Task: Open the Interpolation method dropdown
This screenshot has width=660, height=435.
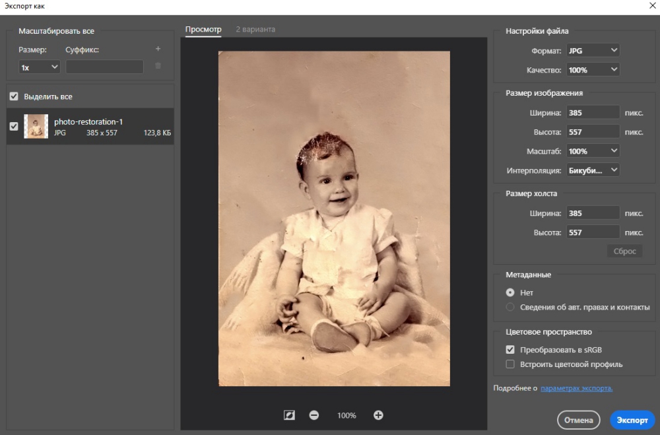Action: point(593,170)
